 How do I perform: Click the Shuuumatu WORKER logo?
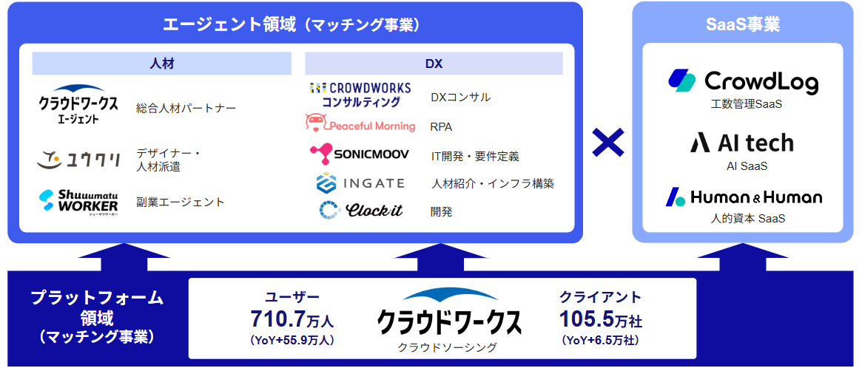point(78,202)
